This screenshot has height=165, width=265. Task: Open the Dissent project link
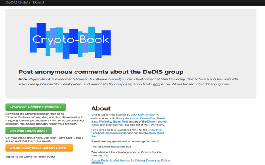(x=157, y=121)
